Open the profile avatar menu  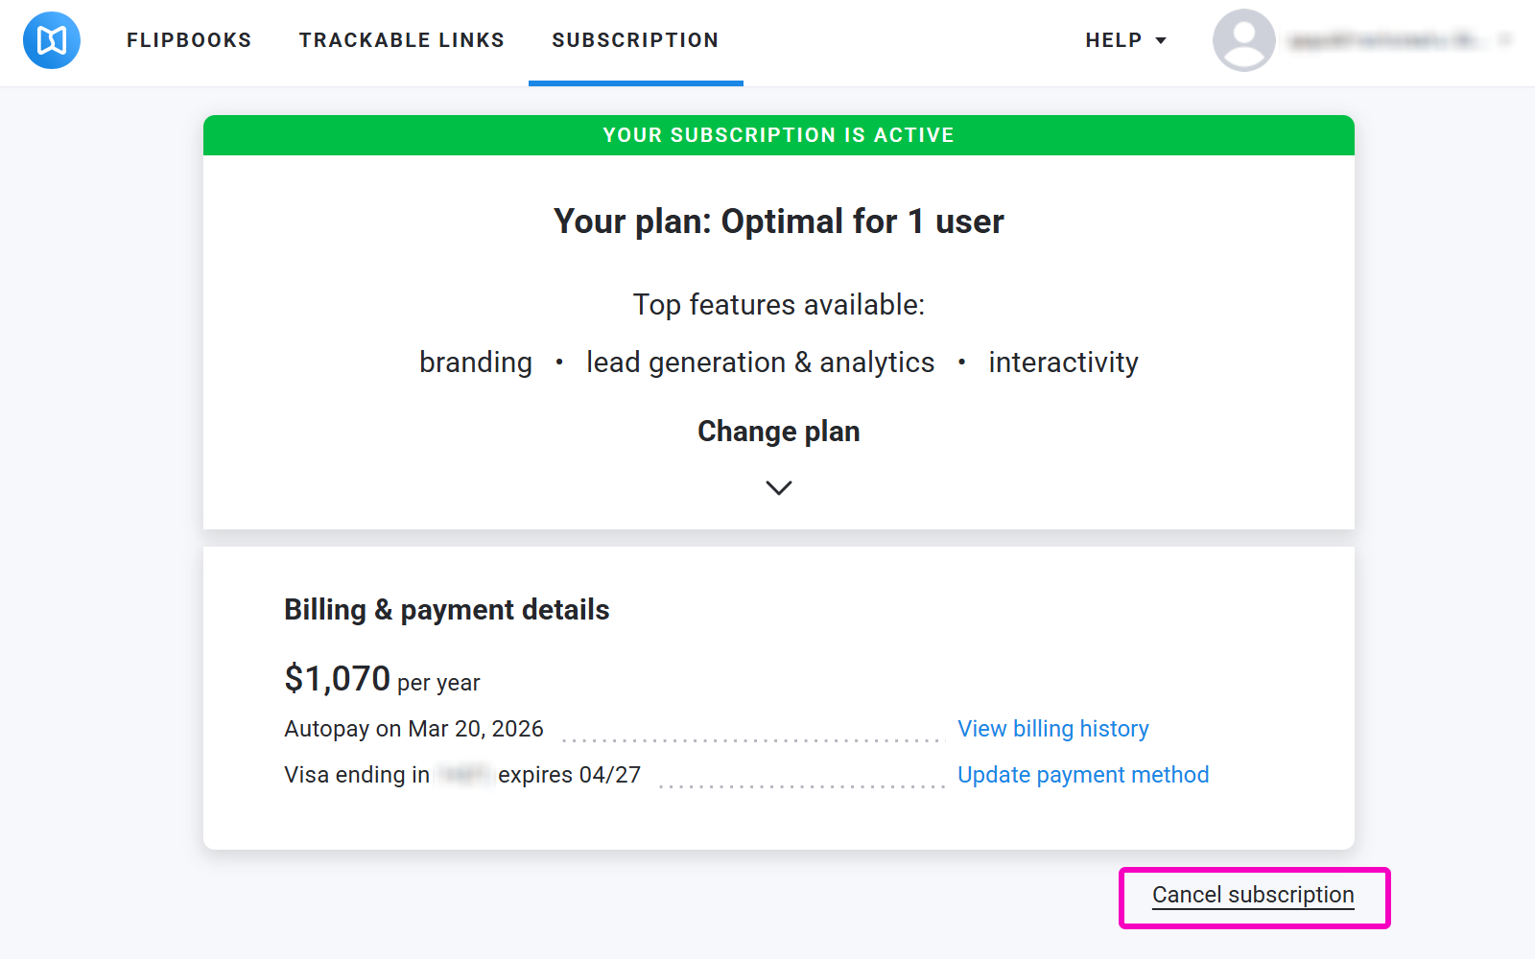pyautogui.click(x=1243, y=40)
